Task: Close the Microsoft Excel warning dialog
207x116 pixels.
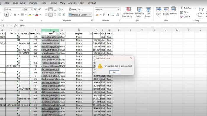Action: (x=131, y=58)
